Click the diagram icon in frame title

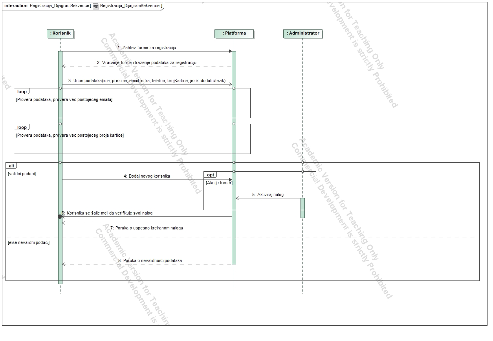pos(96,6)
